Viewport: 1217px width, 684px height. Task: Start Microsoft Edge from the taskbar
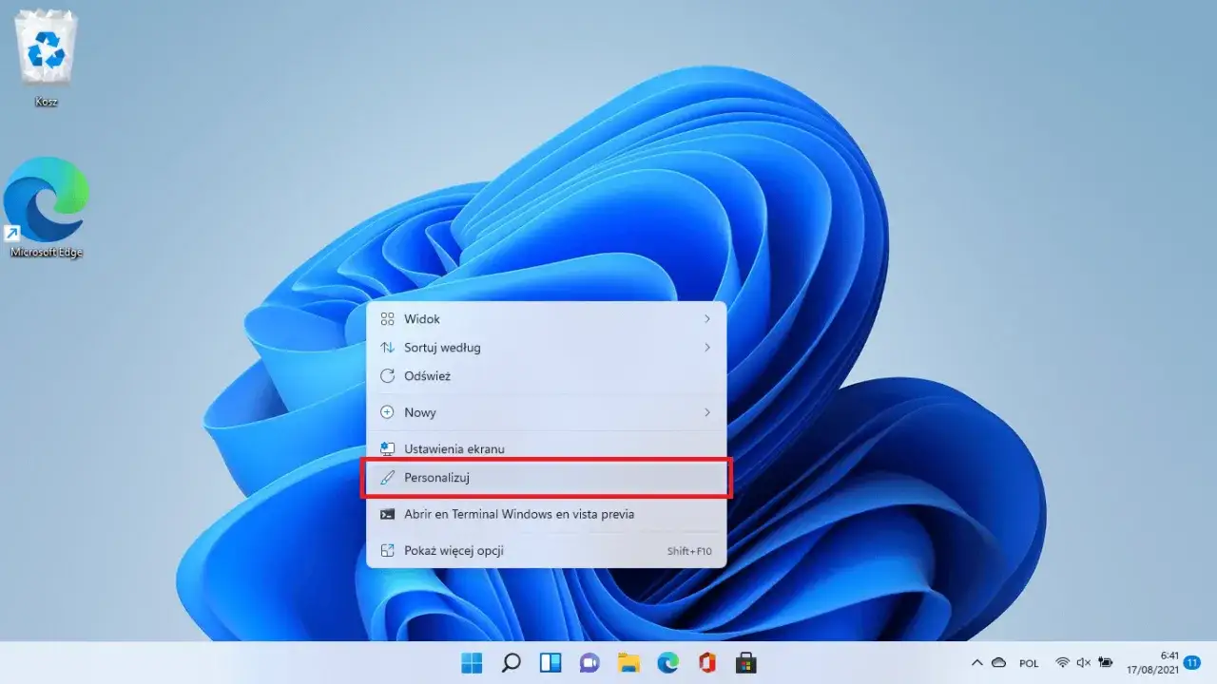point(667,663)
